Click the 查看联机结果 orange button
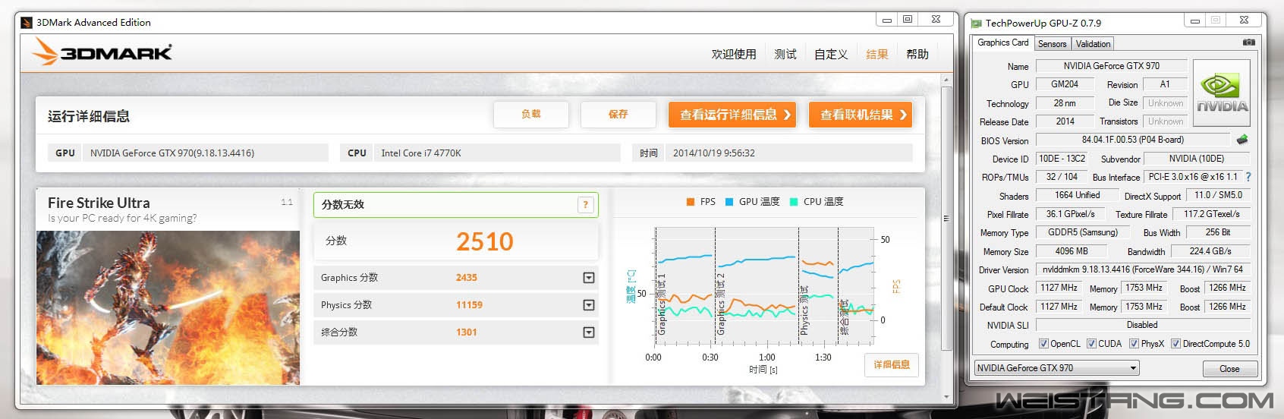Image resolution: width=1284 pixels, height=419 pixels. (861, 115)
